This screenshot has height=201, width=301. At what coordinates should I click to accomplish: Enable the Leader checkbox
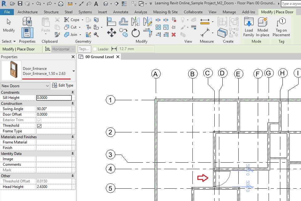(95, 49)
